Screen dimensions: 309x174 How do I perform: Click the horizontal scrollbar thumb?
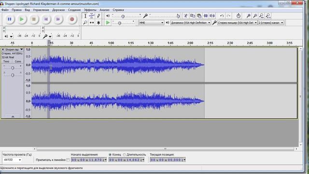(165, 149)
